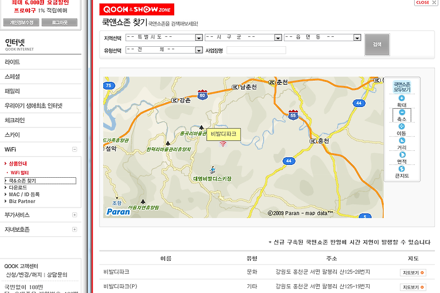Click the 남춘천 IC label on the map

[245, 87]
